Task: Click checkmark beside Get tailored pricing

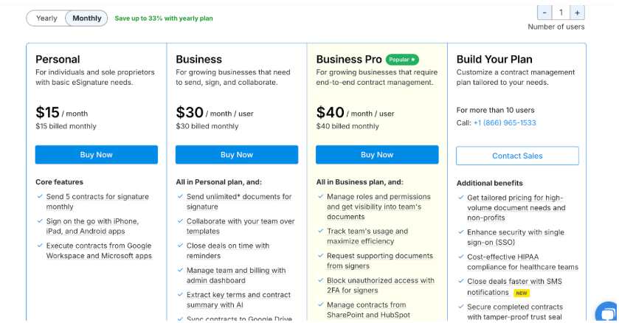Action: tap(460, 198)
